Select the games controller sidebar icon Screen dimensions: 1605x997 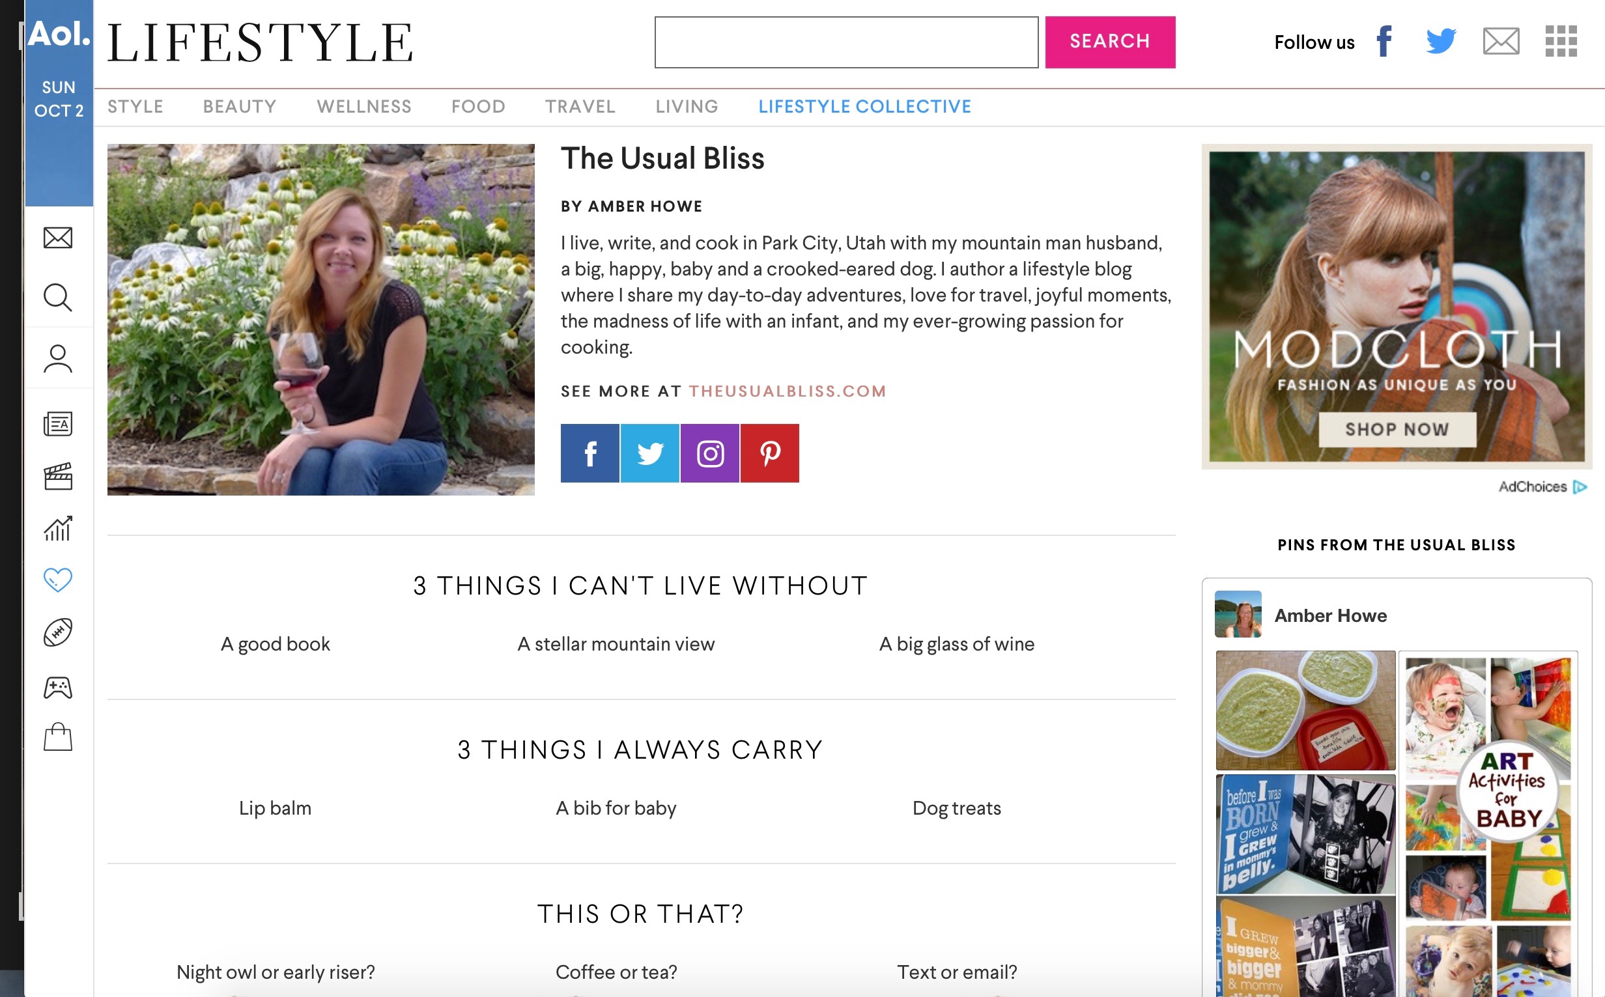[58, 687]
